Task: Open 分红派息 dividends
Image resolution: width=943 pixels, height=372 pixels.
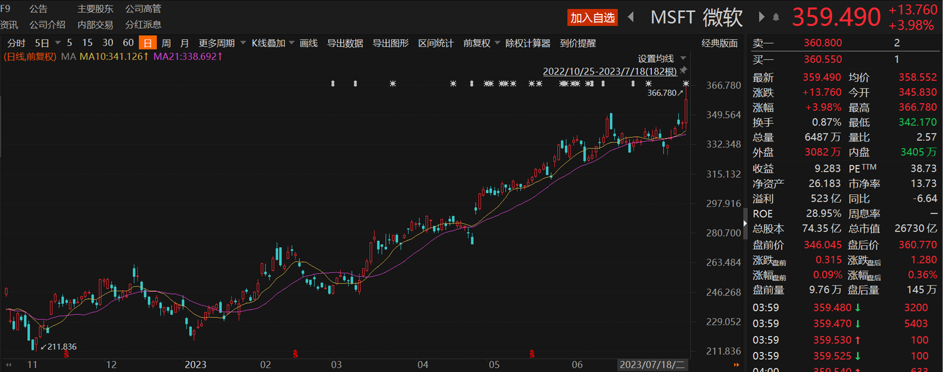Action: (143, 25)
